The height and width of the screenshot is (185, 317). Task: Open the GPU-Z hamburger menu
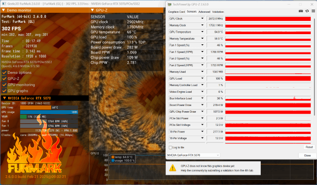(x=313, y=11)
